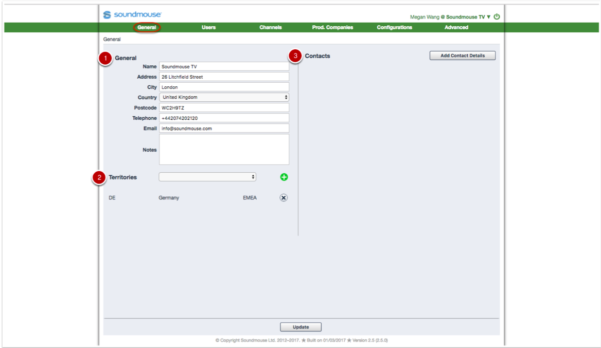The width and height of the screenshot is (601, 348).
Task: Open the Country dropdown showing United Kingdom
Action: click(224, 97)
